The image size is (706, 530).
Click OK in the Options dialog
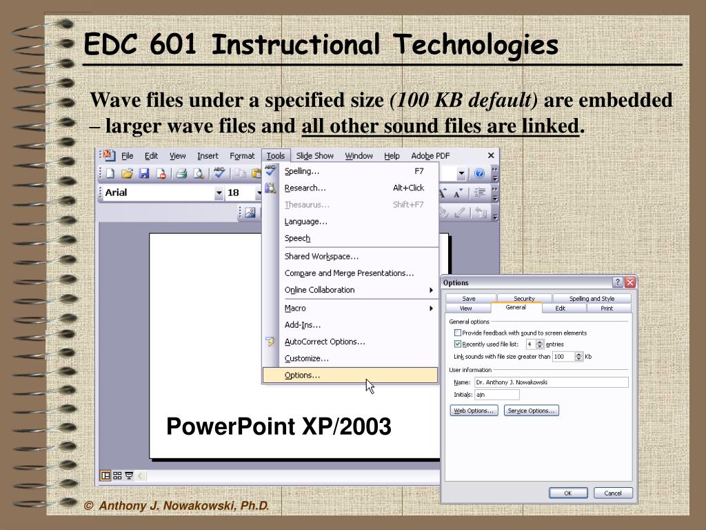tap(568, 493)
